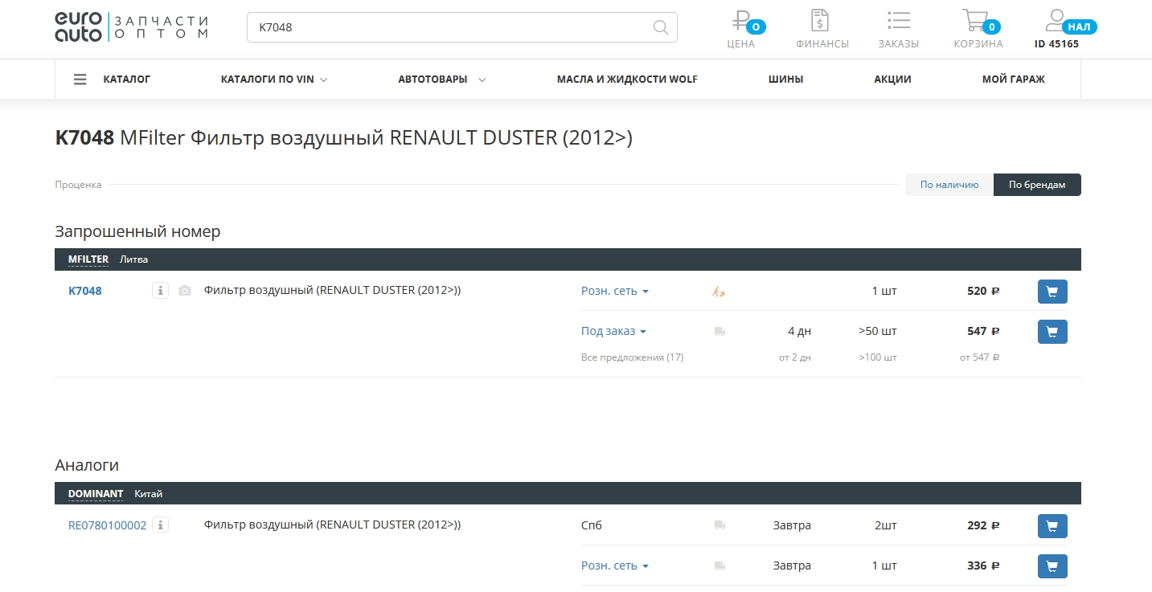
Task: Open the Финансы document icon
Action: point(820,20)
